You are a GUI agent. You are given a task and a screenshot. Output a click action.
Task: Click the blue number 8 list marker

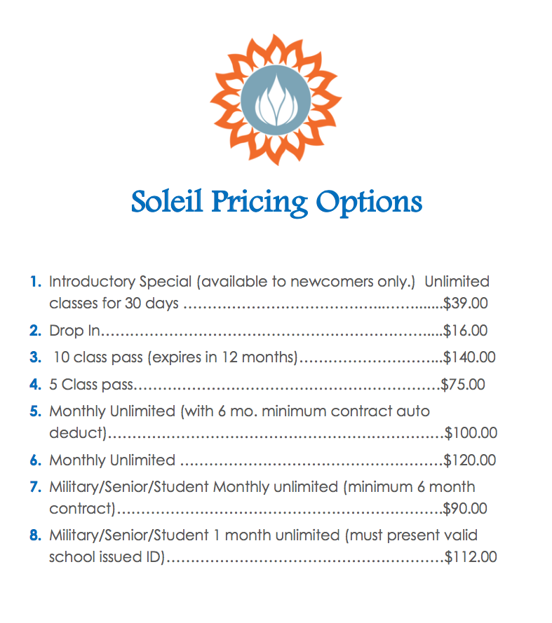(x=35, y=535)
